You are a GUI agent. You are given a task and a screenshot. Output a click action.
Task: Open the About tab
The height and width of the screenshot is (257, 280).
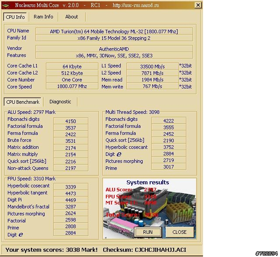click(x=72, y=17)
